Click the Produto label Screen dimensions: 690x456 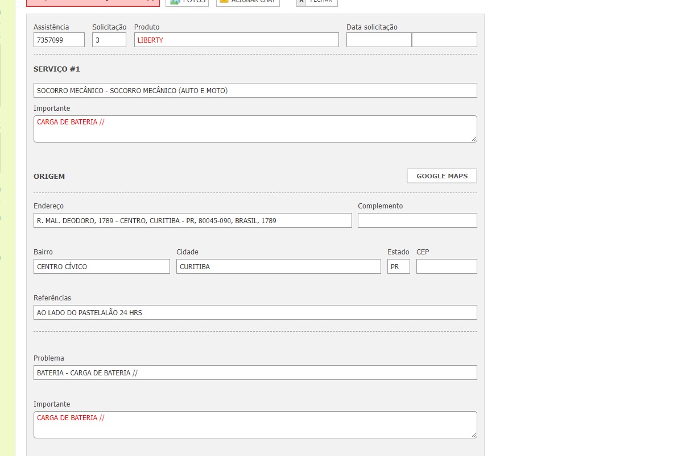[x=147, y=27]
